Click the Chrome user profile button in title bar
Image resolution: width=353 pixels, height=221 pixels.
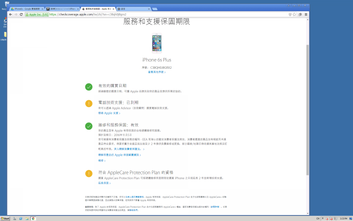click(289, 5)
